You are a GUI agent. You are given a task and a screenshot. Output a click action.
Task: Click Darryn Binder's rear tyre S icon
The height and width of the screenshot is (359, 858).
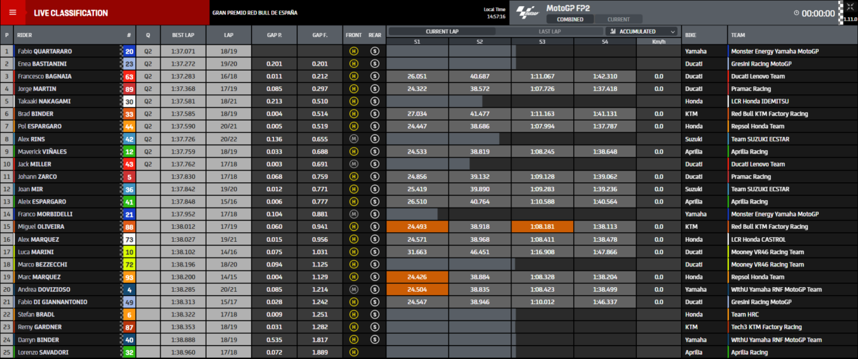click(x=375, y=340)
